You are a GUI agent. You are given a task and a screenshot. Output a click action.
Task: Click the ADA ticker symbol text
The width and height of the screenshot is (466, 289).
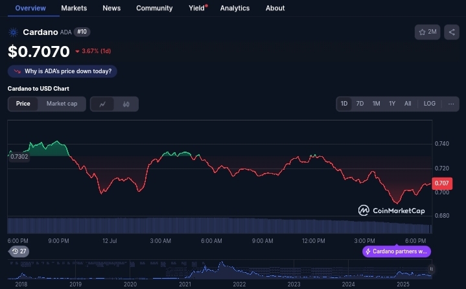point(65,32)
